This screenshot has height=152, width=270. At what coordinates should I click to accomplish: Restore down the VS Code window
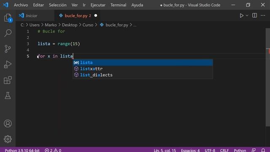point(248,5)
